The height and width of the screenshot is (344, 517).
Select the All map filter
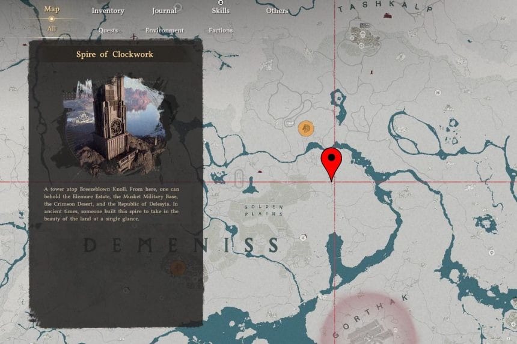coord(52,28)
